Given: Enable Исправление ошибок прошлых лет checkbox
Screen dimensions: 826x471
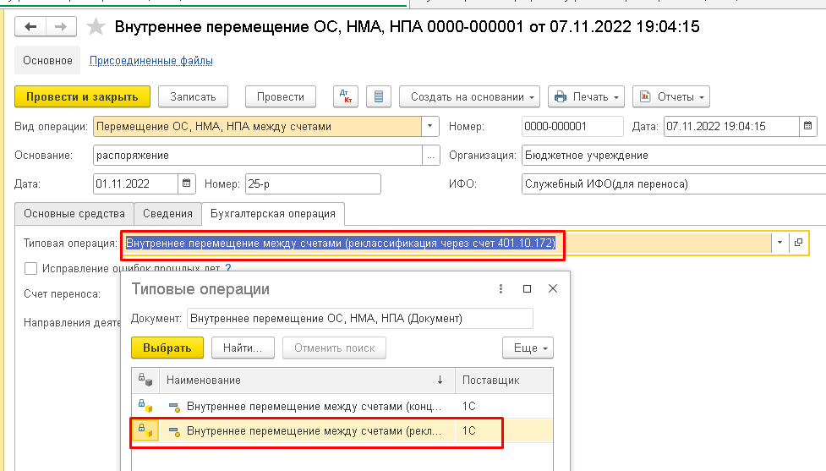Looking at the screenshot, I should point(31,268).
